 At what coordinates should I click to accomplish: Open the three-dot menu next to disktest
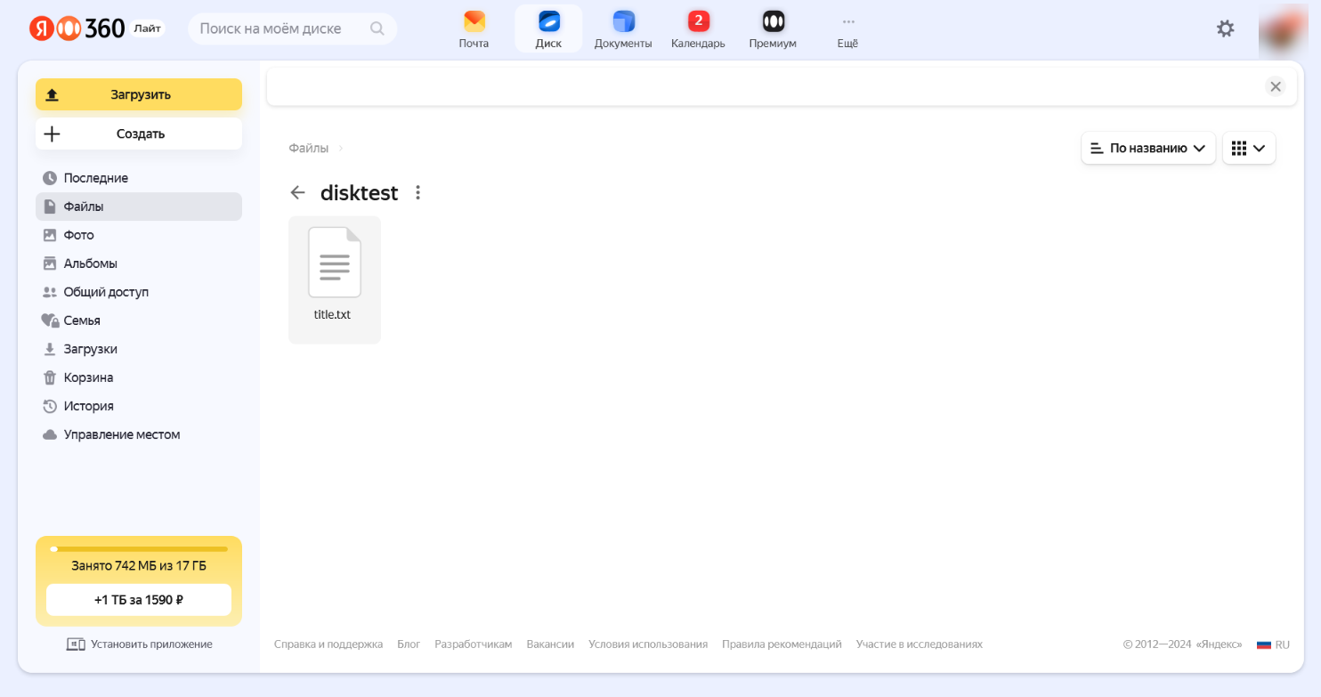tap(418, 192)
